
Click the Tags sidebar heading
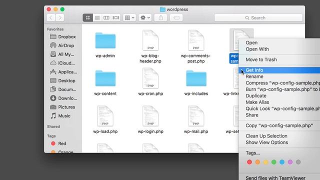tap(51, 136)
